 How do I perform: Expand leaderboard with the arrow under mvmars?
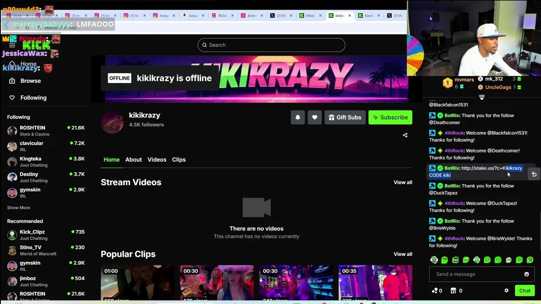pos(481,97)
